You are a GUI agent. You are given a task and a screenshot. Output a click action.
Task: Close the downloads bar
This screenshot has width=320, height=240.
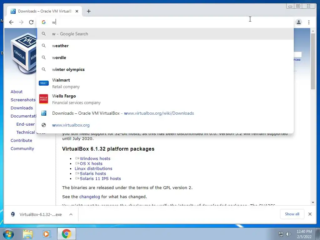point(310,214)
